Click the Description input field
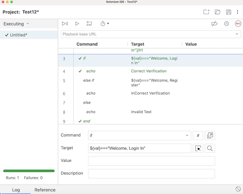Image resolution: width=243 pixels, height=194 pixels. 151,173
